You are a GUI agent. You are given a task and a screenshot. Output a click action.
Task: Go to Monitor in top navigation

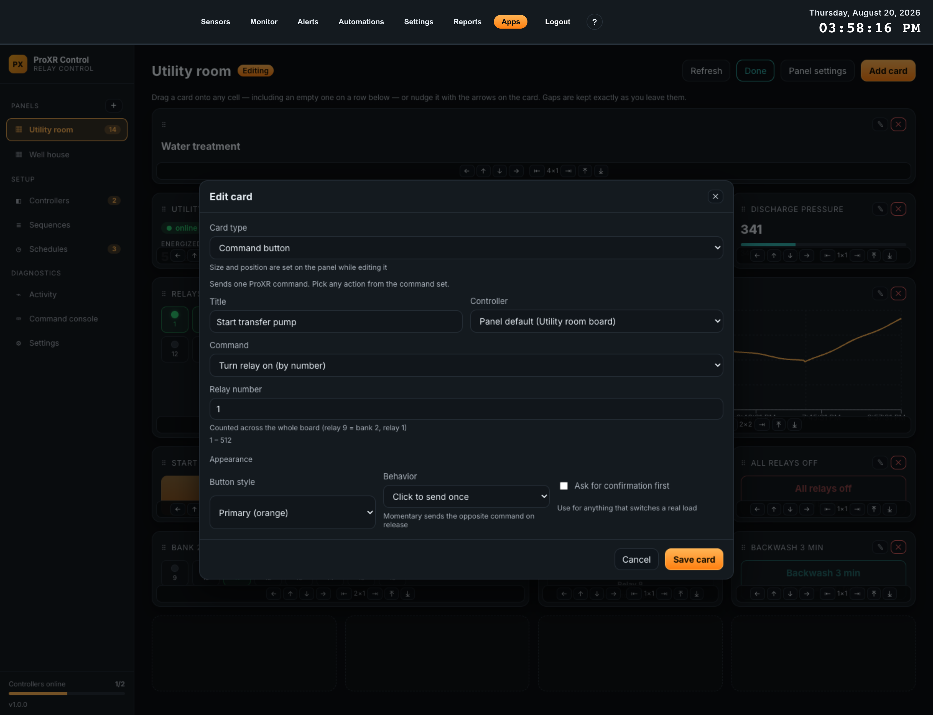(264, 22)
